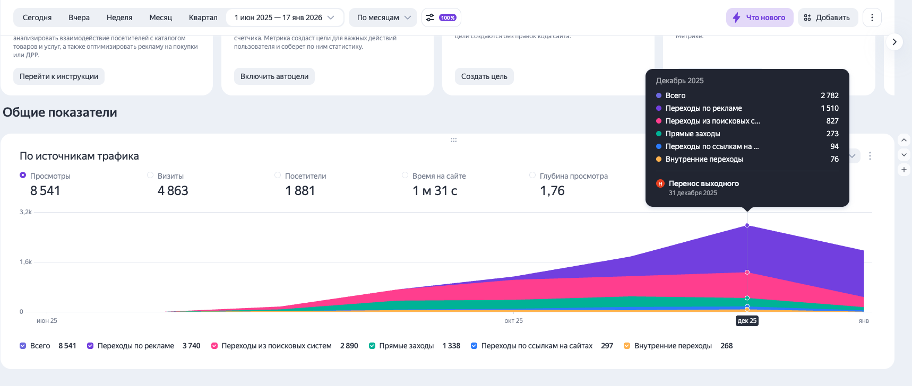Select the Визиты metric radio button

[x=150, y=176]
